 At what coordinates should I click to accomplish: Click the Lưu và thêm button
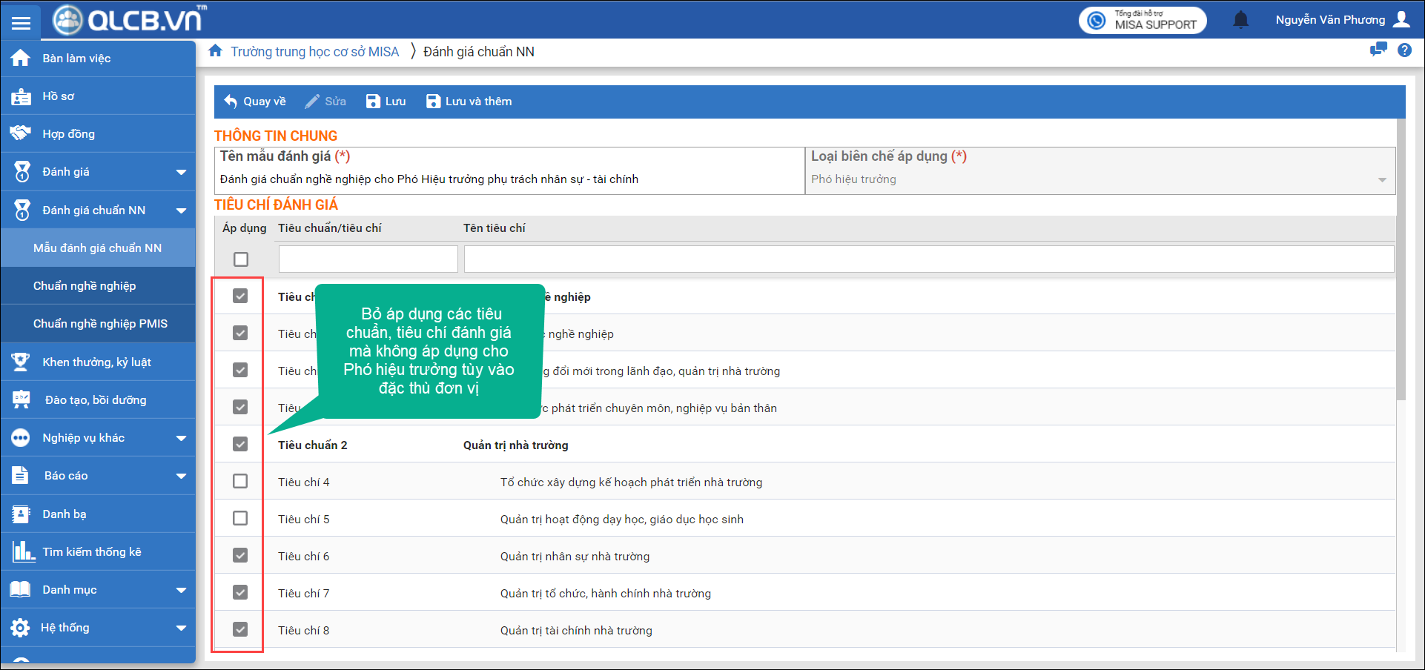tap(469, 102)
